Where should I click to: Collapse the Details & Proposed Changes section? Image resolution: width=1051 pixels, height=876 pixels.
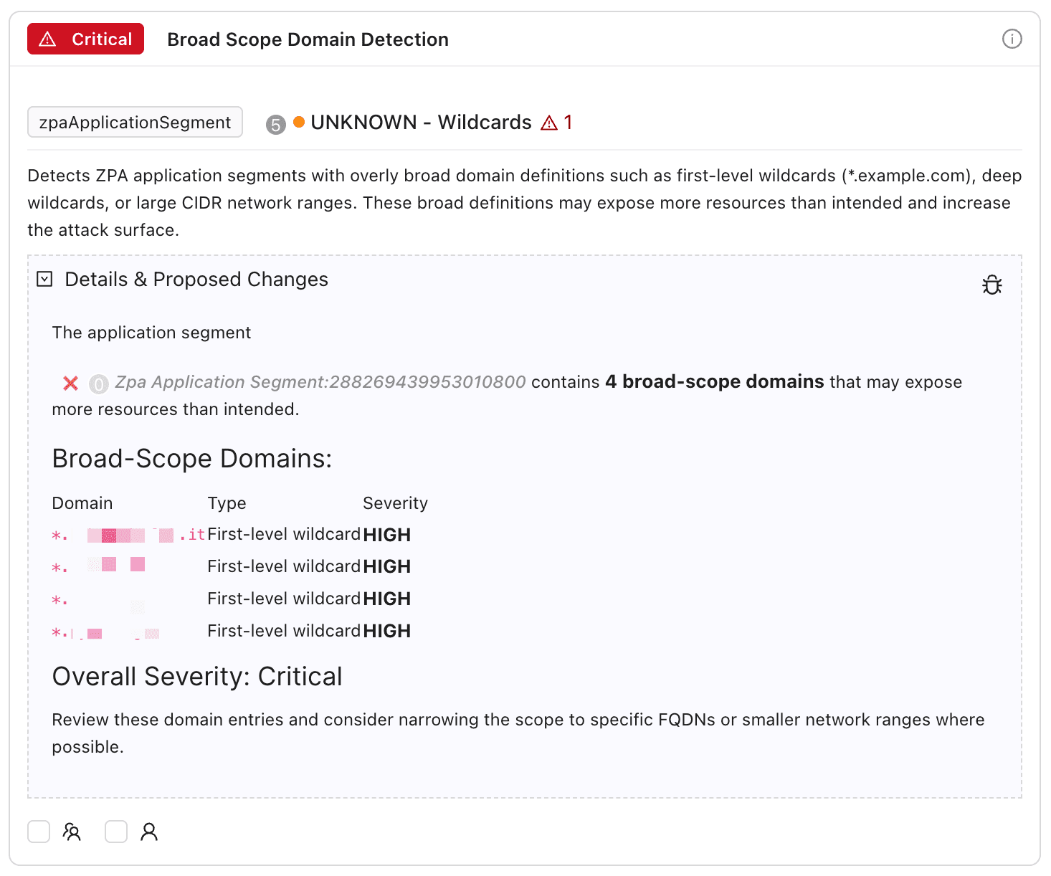coord(44,279)
